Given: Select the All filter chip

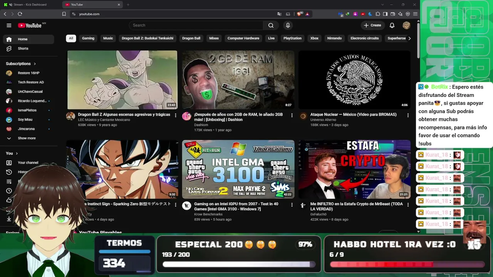Looking at the screenshot, I should pos(71,38).
